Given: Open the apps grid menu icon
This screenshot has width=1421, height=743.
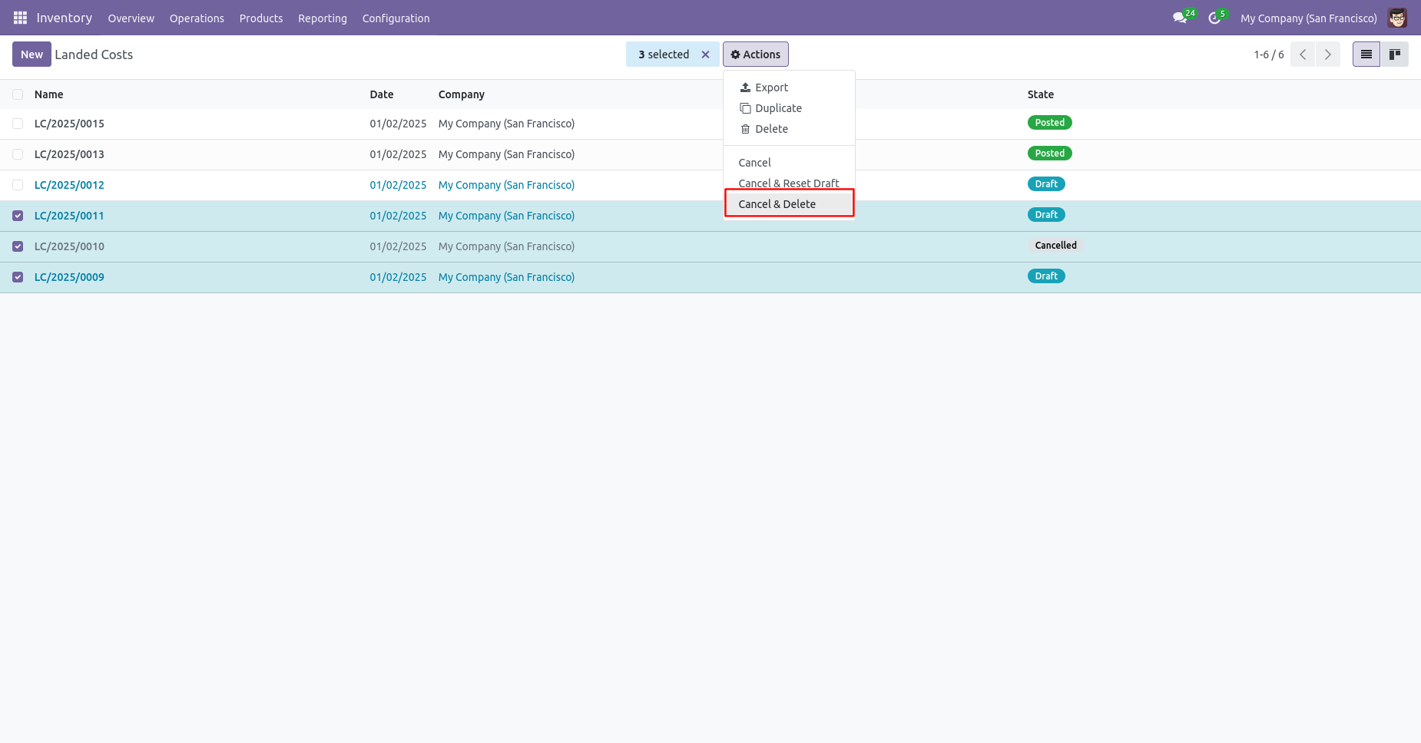Looking at the screenshot, I should tap(20, 18).
